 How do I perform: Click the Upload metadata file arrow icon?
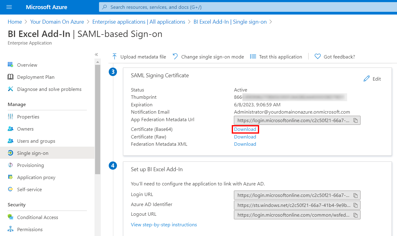(115, 57)
